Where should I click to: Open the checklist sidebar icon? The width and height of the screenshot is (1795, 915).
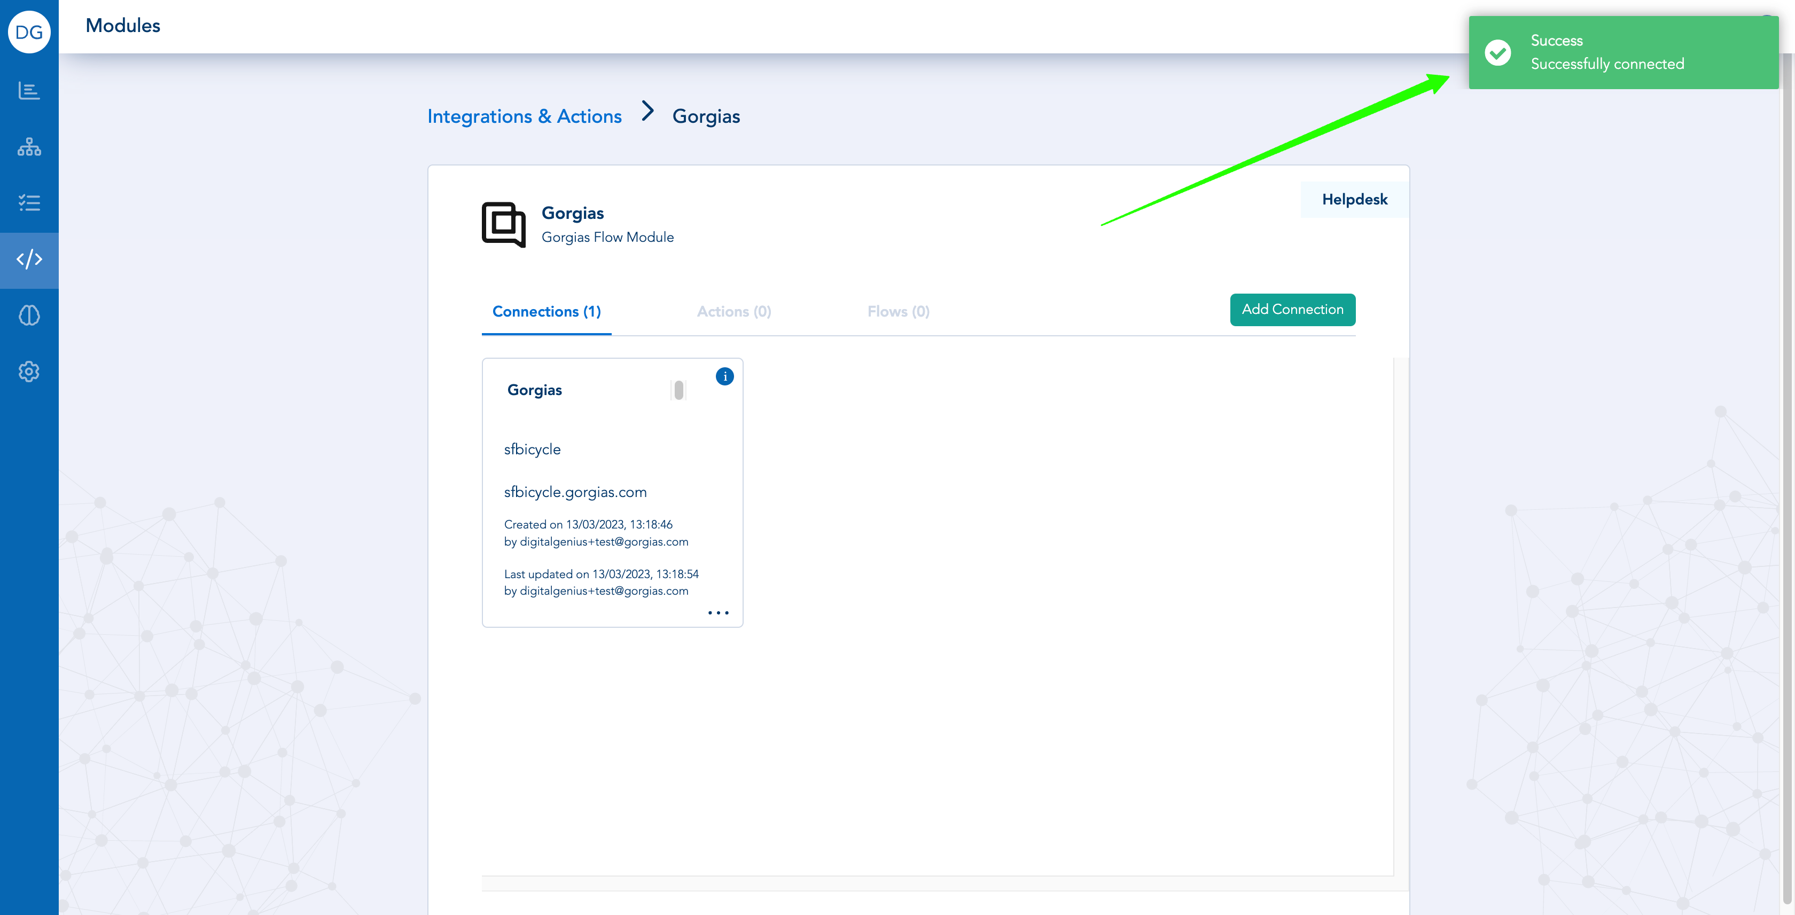coord(29,203)
